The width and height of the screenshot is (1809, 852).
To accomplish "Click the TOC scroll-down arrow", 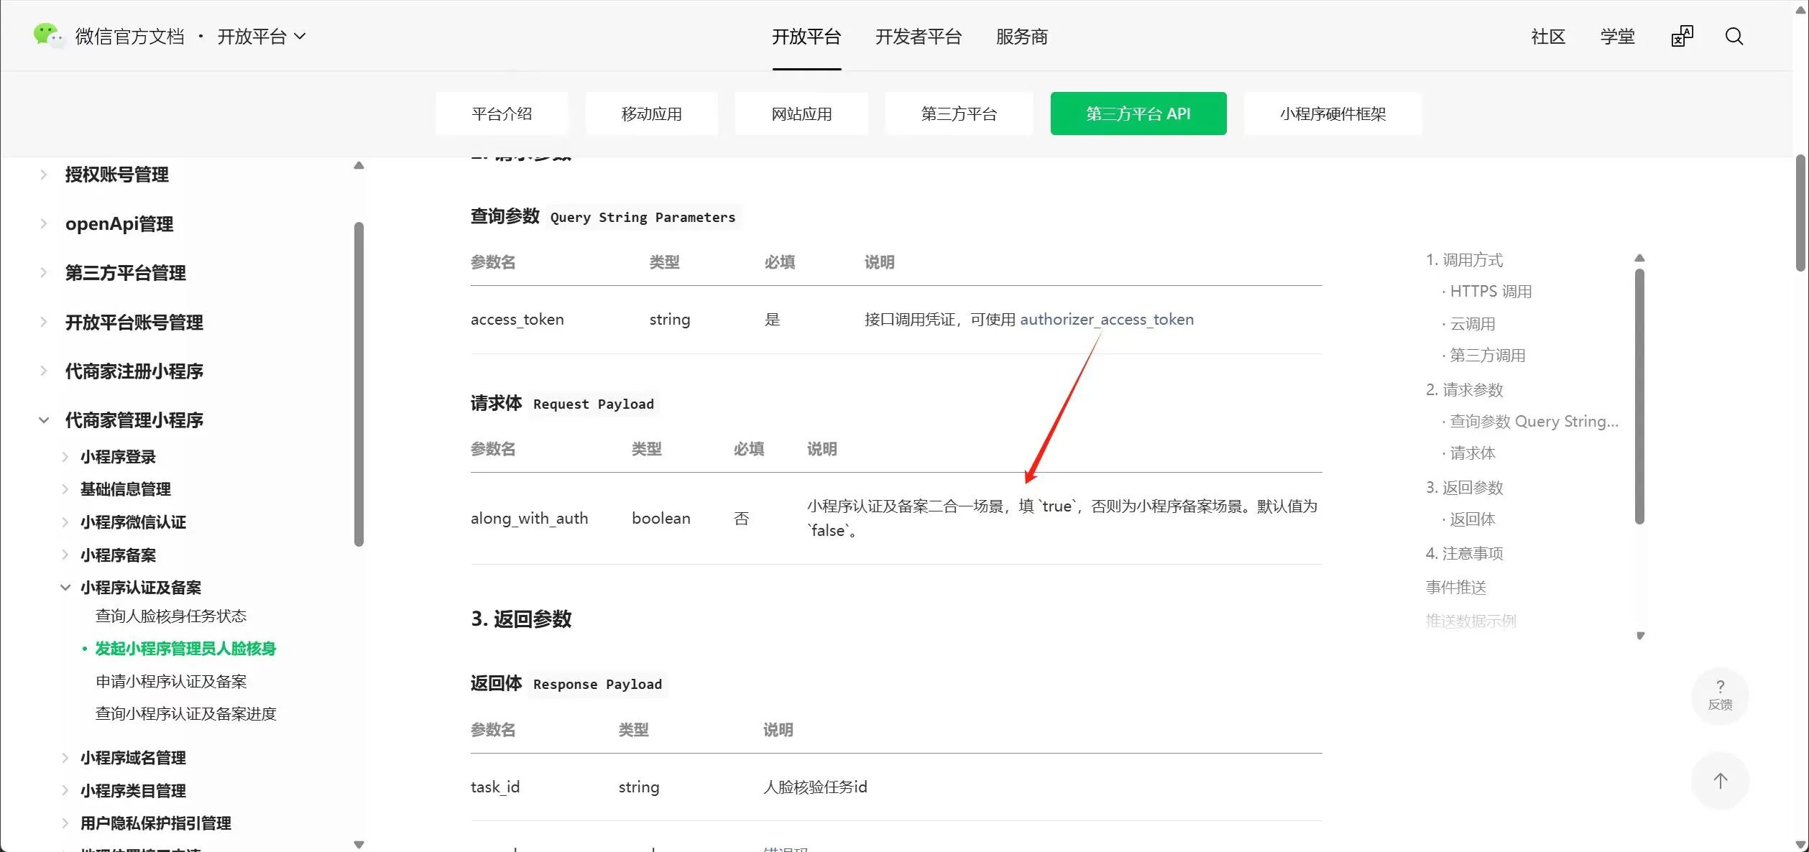I will [x=1639, y=636].
